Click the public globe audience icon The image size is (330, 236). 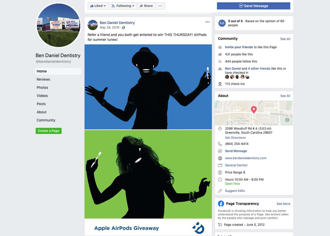pyautogui.click(x=123, y=28)
